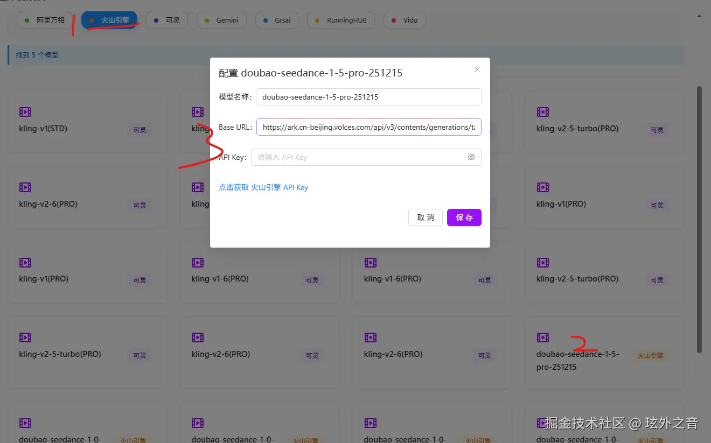The width and height of the screenshot is (711, 443).
Task: Select the kling-v1(PRO) icon in top right grid
Action: (x=542, y=187)
